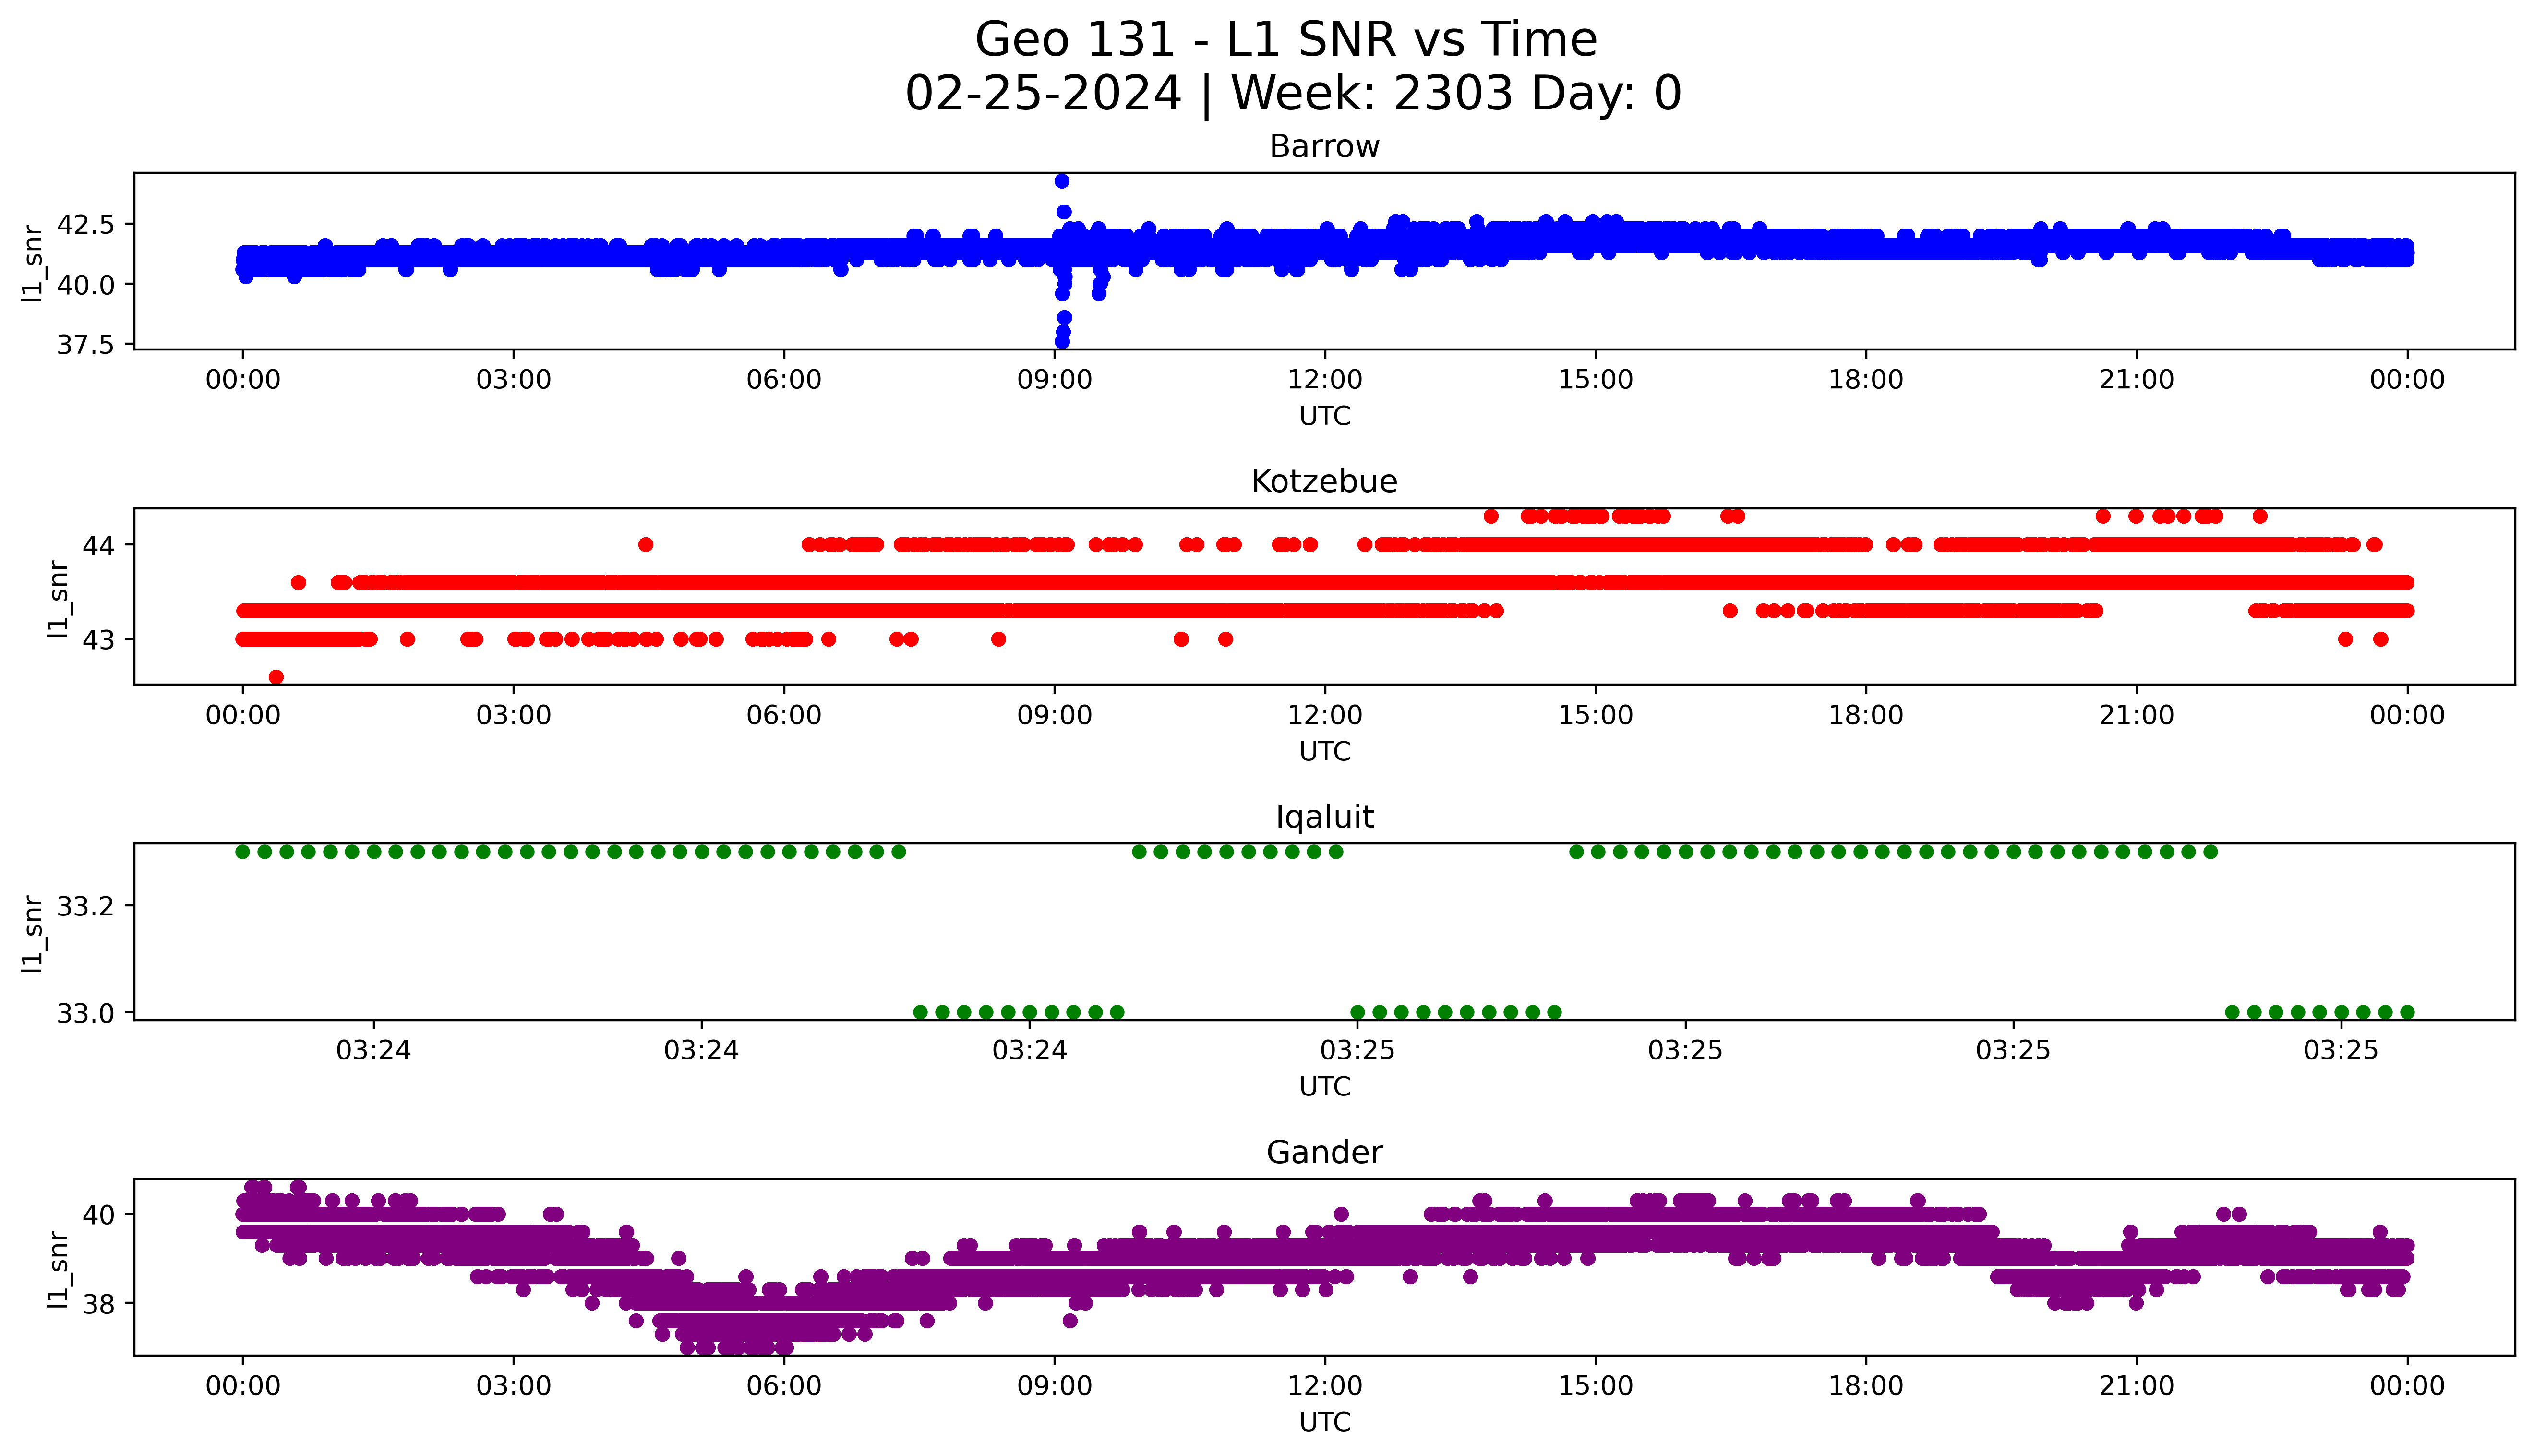Click the 18:00 tick label on Kotzebue plot
Viewport: 2534px width, 1456px height.
[1866, 715]
